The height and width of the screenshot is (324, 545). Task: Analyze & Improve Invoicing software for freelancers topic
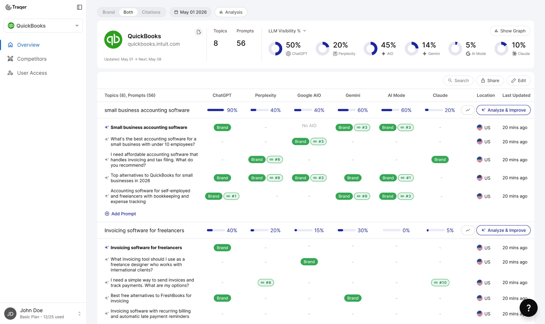click(x=503, y=230)
